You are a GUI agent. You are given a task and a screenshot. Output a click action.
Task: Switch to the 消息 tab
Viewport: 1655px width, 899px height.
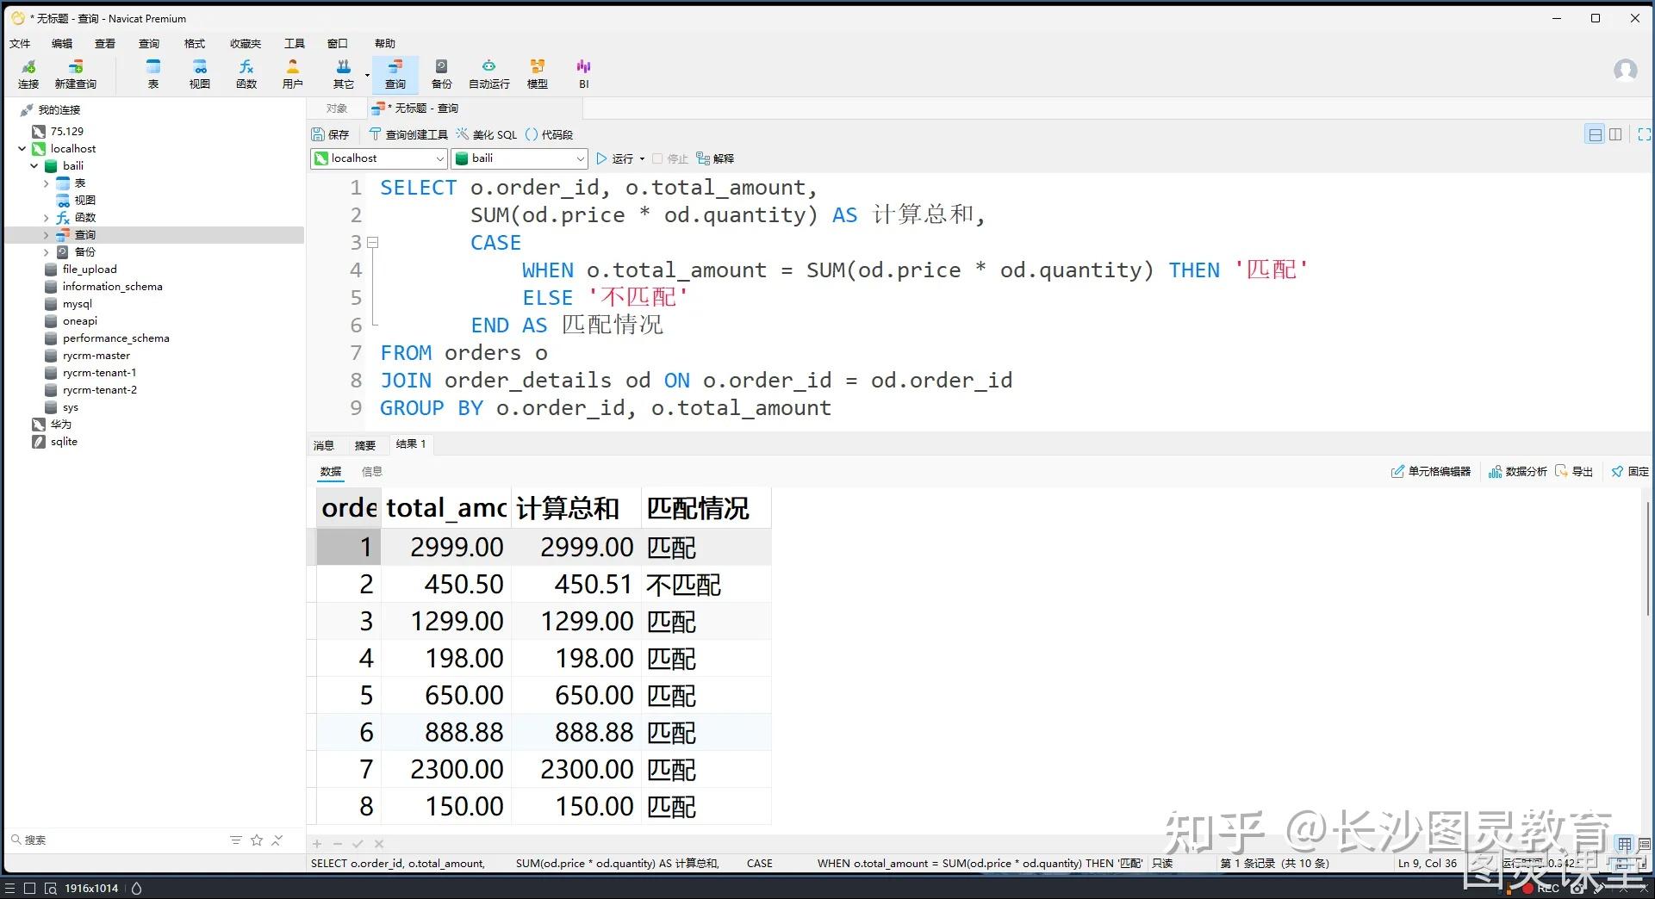(323, 444)
